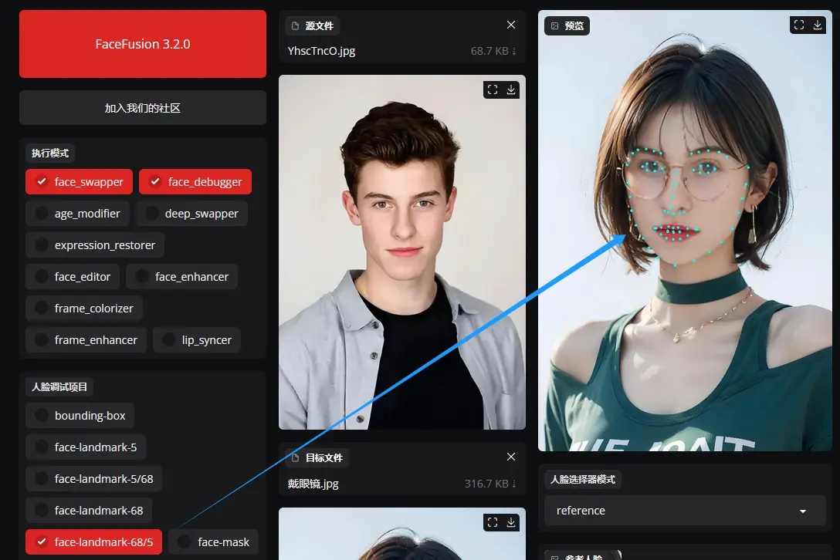Turn on bounding-box debug item
This screenshot has width=840, height=560.
click(x=80, y=416)
